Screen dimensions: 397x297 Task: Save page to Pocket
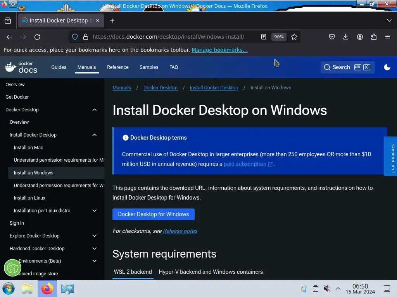332,37
